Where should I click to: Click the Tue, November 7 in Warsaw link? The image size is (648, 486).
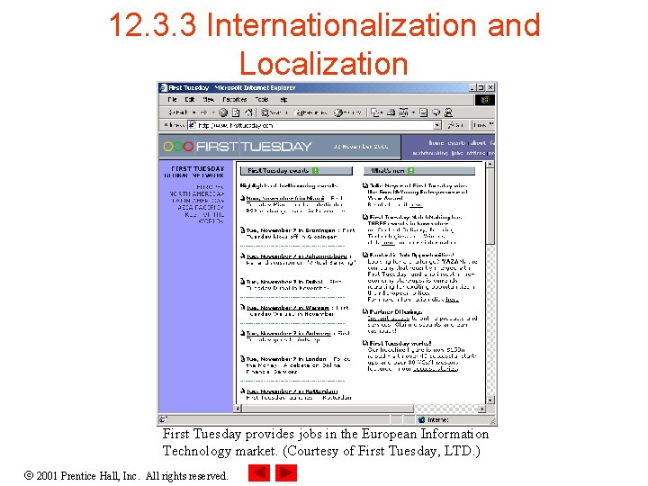[288, 308]
